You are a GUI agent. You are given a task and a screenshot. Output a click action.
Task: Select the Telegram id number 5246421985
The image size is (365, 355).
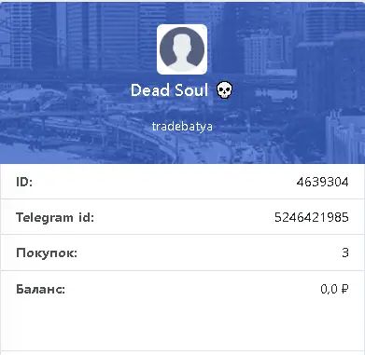[x=312, y=217]
